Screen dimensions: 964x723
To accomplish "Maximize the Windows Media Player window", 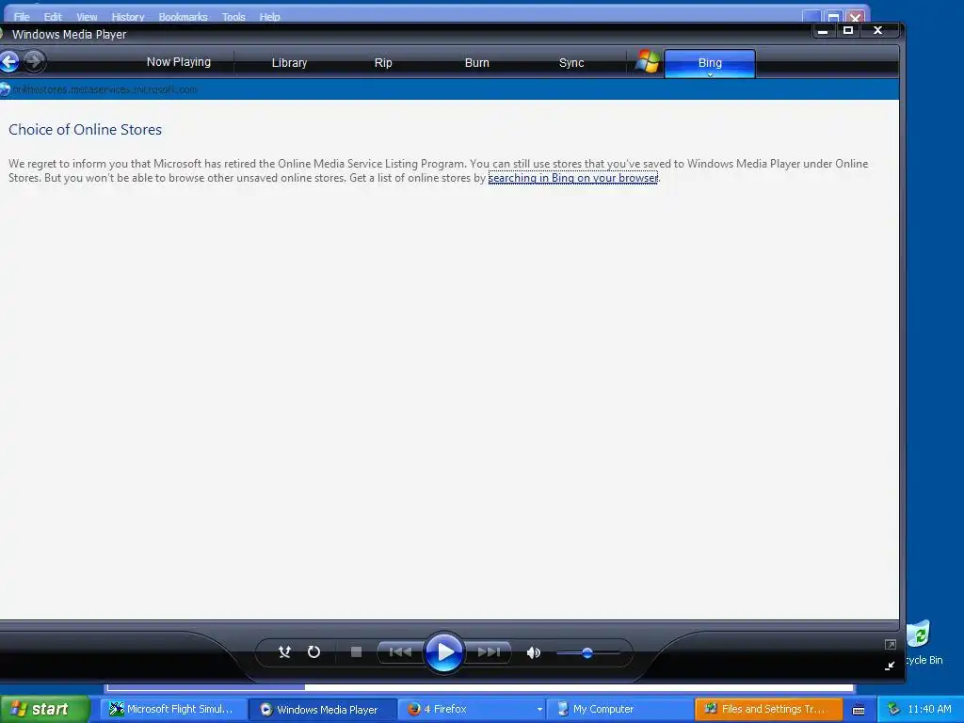I will (848, 30).
